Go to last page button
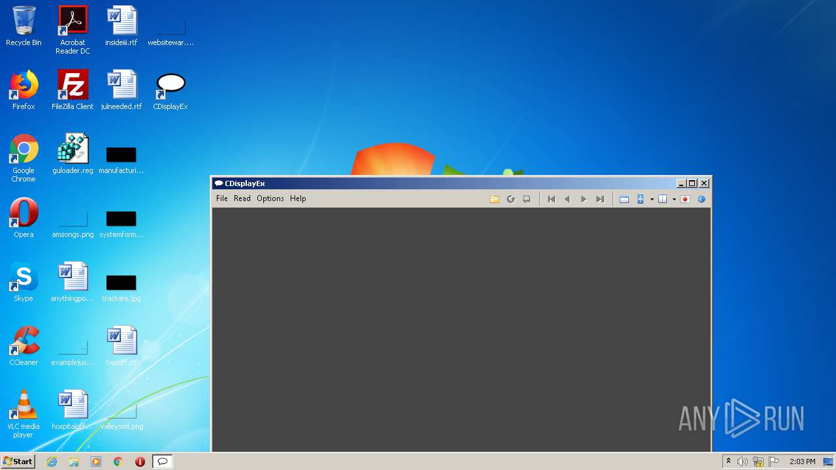This screenshot has width=836, height=470. (600, 199)
